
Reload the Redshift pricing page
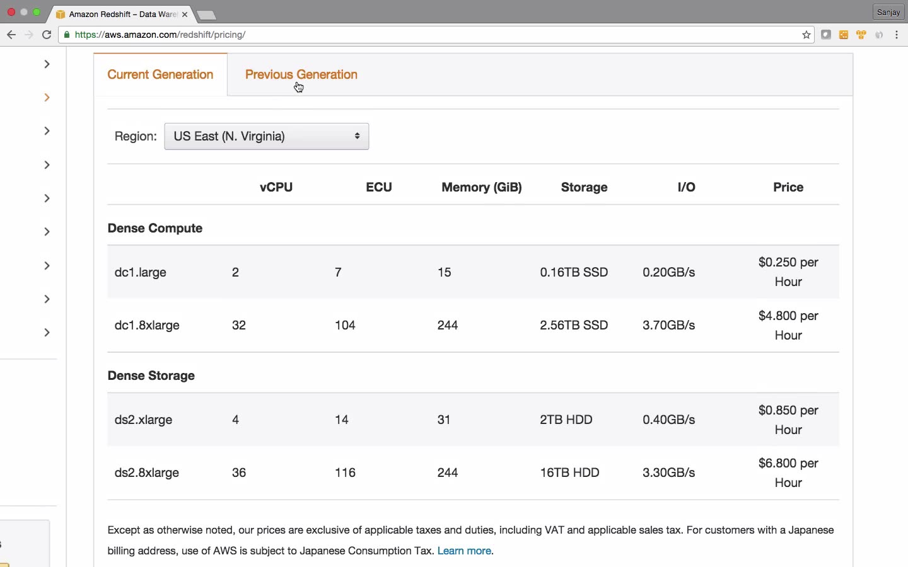pos(47,35)
